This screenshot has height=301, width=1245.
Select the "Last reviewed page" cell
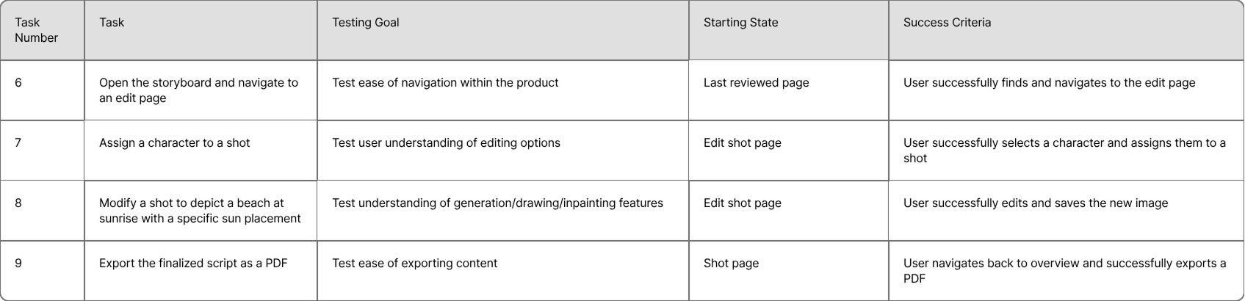(756, 83)
